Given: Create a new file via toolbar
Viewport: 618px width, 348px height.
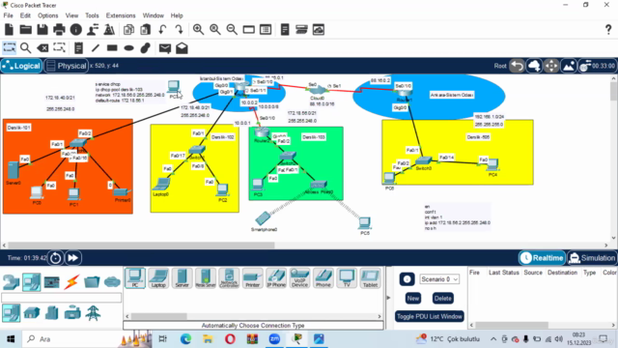Looking at the screenshot, I should pos(9,30).
